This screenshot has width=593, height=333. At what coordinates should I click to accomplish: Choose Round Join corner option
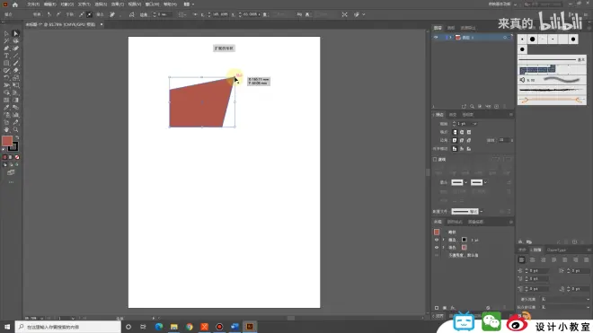tap(462, 140)
